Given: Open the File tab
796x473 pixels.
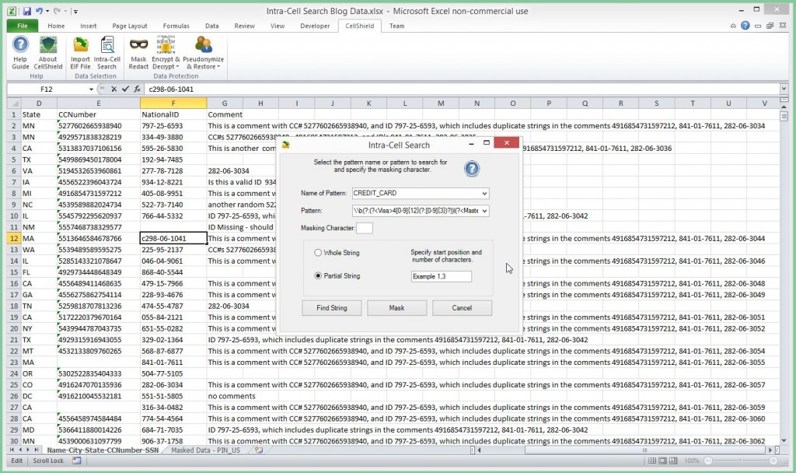Looking at the screenshot, I should point(23,26).
